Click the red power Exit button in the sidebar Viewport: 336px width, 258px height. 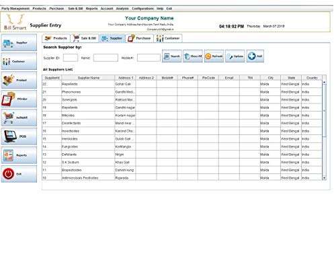[19, 174]
